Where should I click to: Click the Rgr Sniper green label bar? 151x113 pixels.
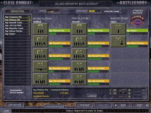(x=137, y=30)
